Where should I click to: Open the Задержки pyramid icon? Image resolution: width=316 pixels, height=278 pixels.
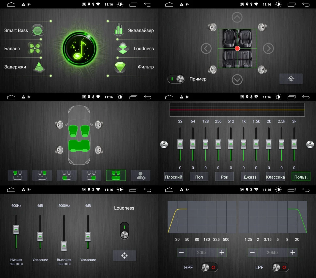coord(39,67)
